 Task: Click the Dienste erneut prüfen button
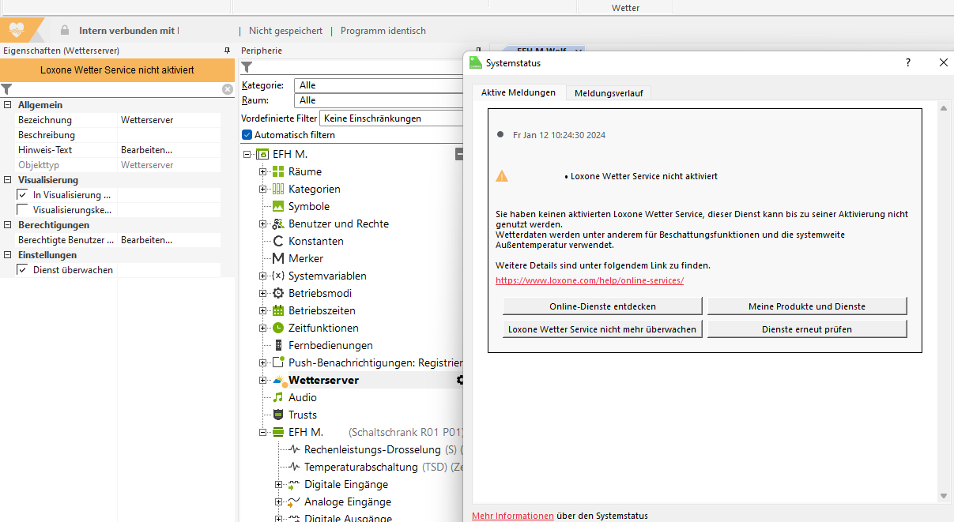(x=807, y=329)
